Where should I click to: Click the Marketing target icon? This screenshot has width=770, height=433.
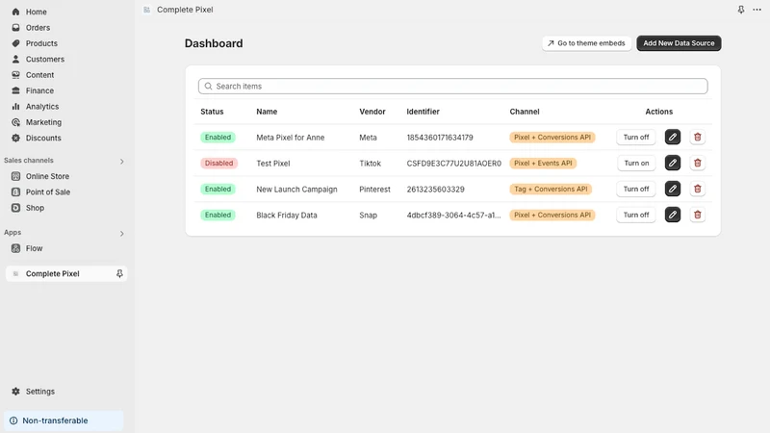(15, 122)
